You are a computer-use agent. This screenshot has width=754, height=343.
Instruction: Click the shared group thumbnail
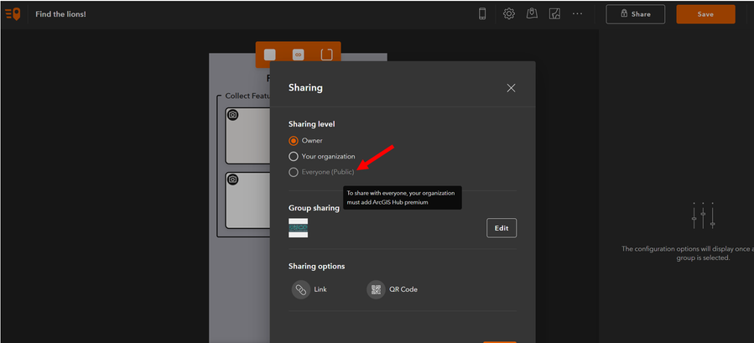(298, 228)
